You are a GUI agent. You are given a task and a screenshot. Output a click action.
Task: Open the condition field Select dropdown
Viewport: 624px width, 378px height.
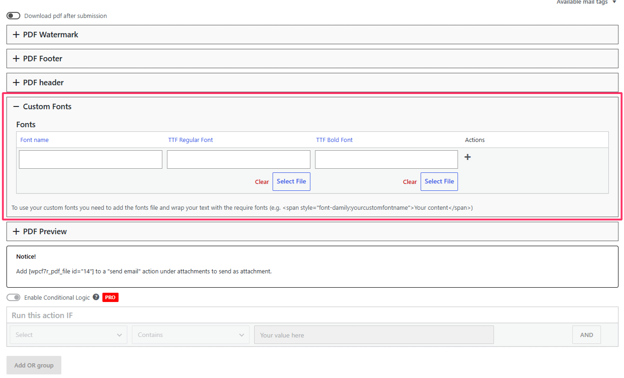click(68, 335)
